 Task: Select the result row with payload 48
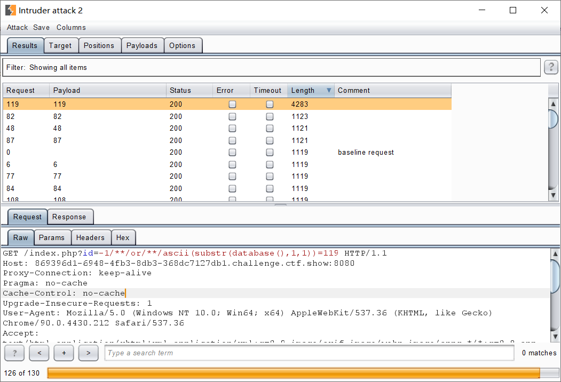point(227,128)
